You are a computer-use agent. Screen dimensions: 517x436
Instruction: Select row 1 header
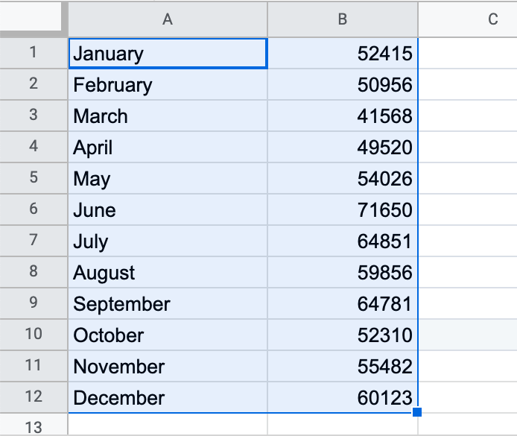tap(34, 54)
